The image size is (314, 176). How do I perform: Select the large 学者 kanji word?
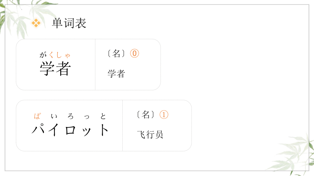[x=55, y=68]
